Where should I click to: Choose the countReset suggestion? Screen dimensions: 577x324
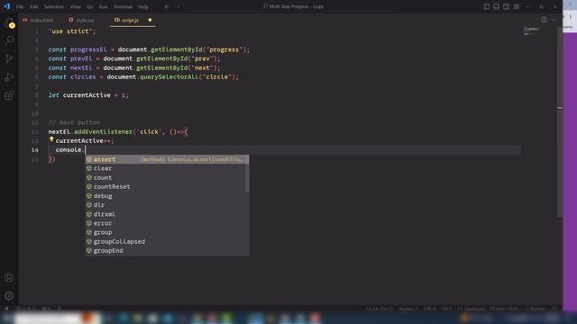[167, 186]
